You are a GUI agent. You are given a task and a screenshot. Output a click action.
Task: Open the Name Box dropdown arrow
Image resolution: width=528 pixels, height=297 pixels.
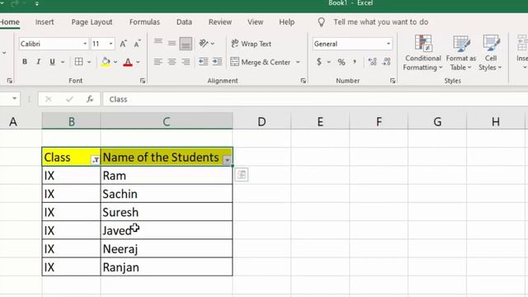[14, 99]
